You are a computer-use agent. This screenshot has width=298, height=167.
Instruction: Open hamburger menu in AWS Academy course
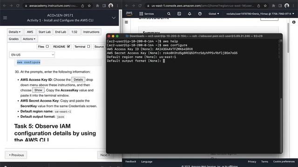(x=5, y=18)
